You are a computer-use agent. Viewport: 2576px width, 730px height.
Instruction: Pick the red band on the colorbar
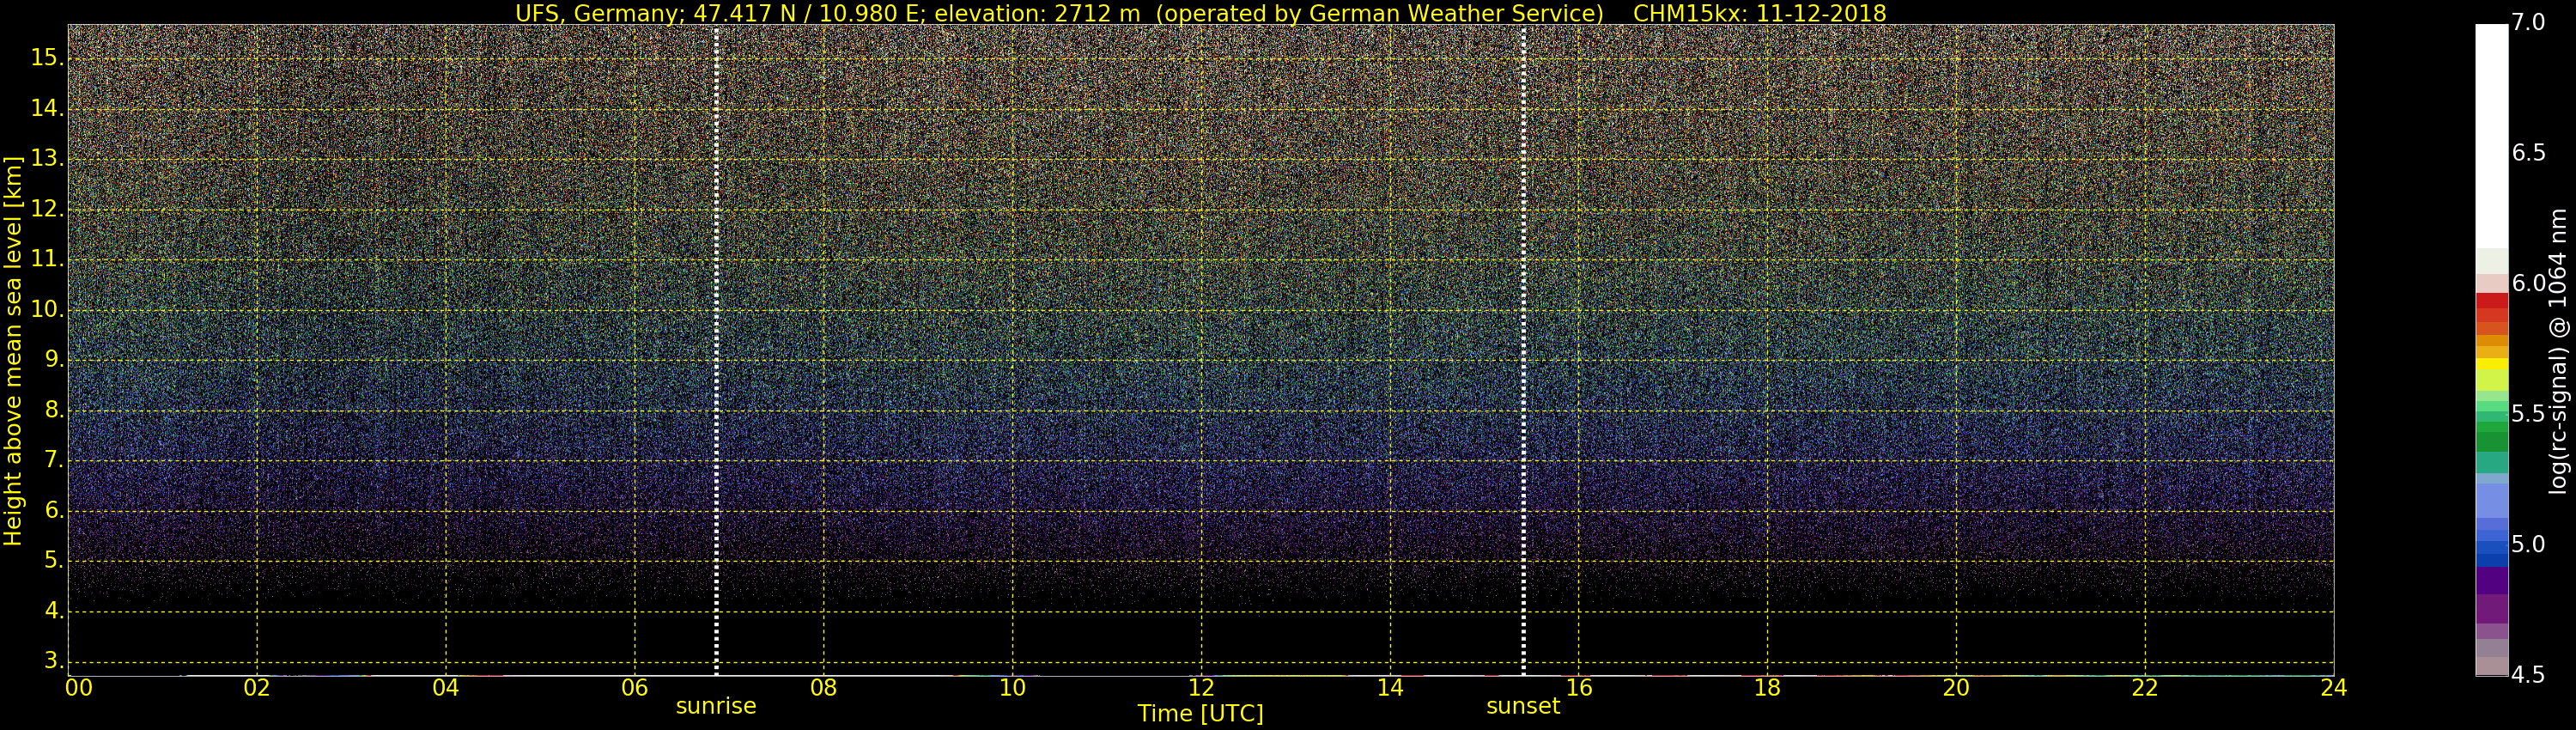coord(2491,301)
